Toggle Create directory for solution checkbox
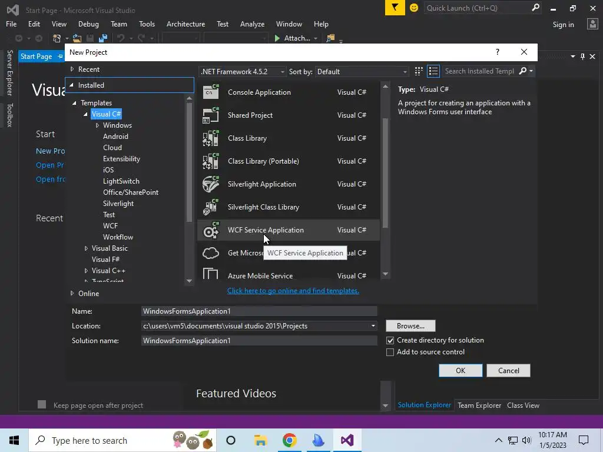This screenshot has width=603, height=452. pos(390,341)
